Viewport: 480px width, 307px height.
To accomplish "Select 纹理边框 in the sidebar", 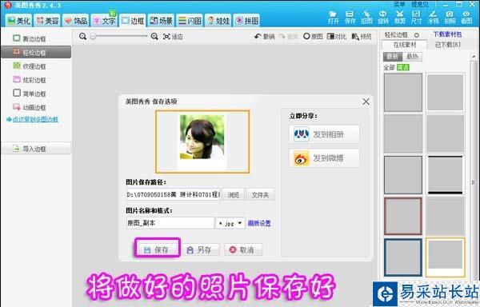I will pyautogui.click(x=30, y=66).
